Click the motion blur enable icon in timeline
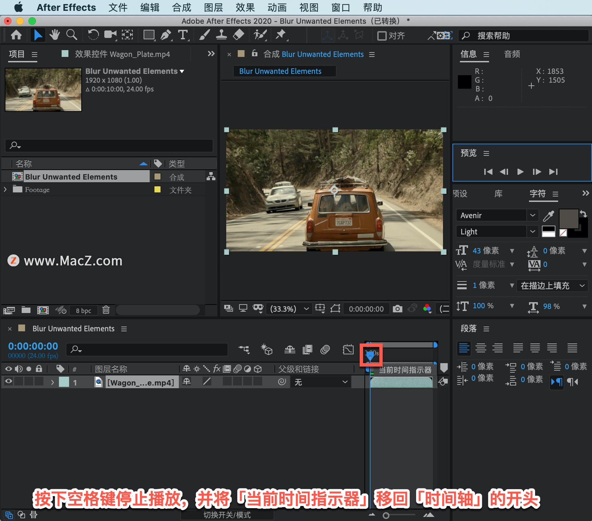592x521 pixels. pyautogui.click(x=325, y=350)
